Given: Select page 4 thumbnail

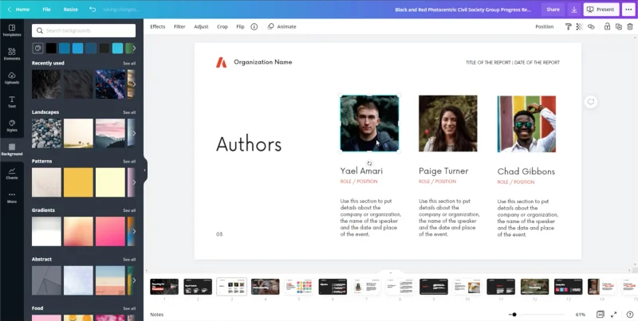Looking at the screenshot, I should point(266,287).
